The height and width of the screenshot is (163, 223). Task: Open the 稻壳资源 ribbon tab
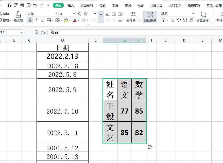194,5
